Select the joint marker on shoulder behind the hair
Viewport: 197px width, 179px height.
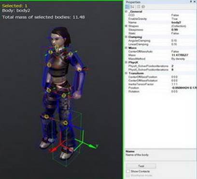[70, 54]
